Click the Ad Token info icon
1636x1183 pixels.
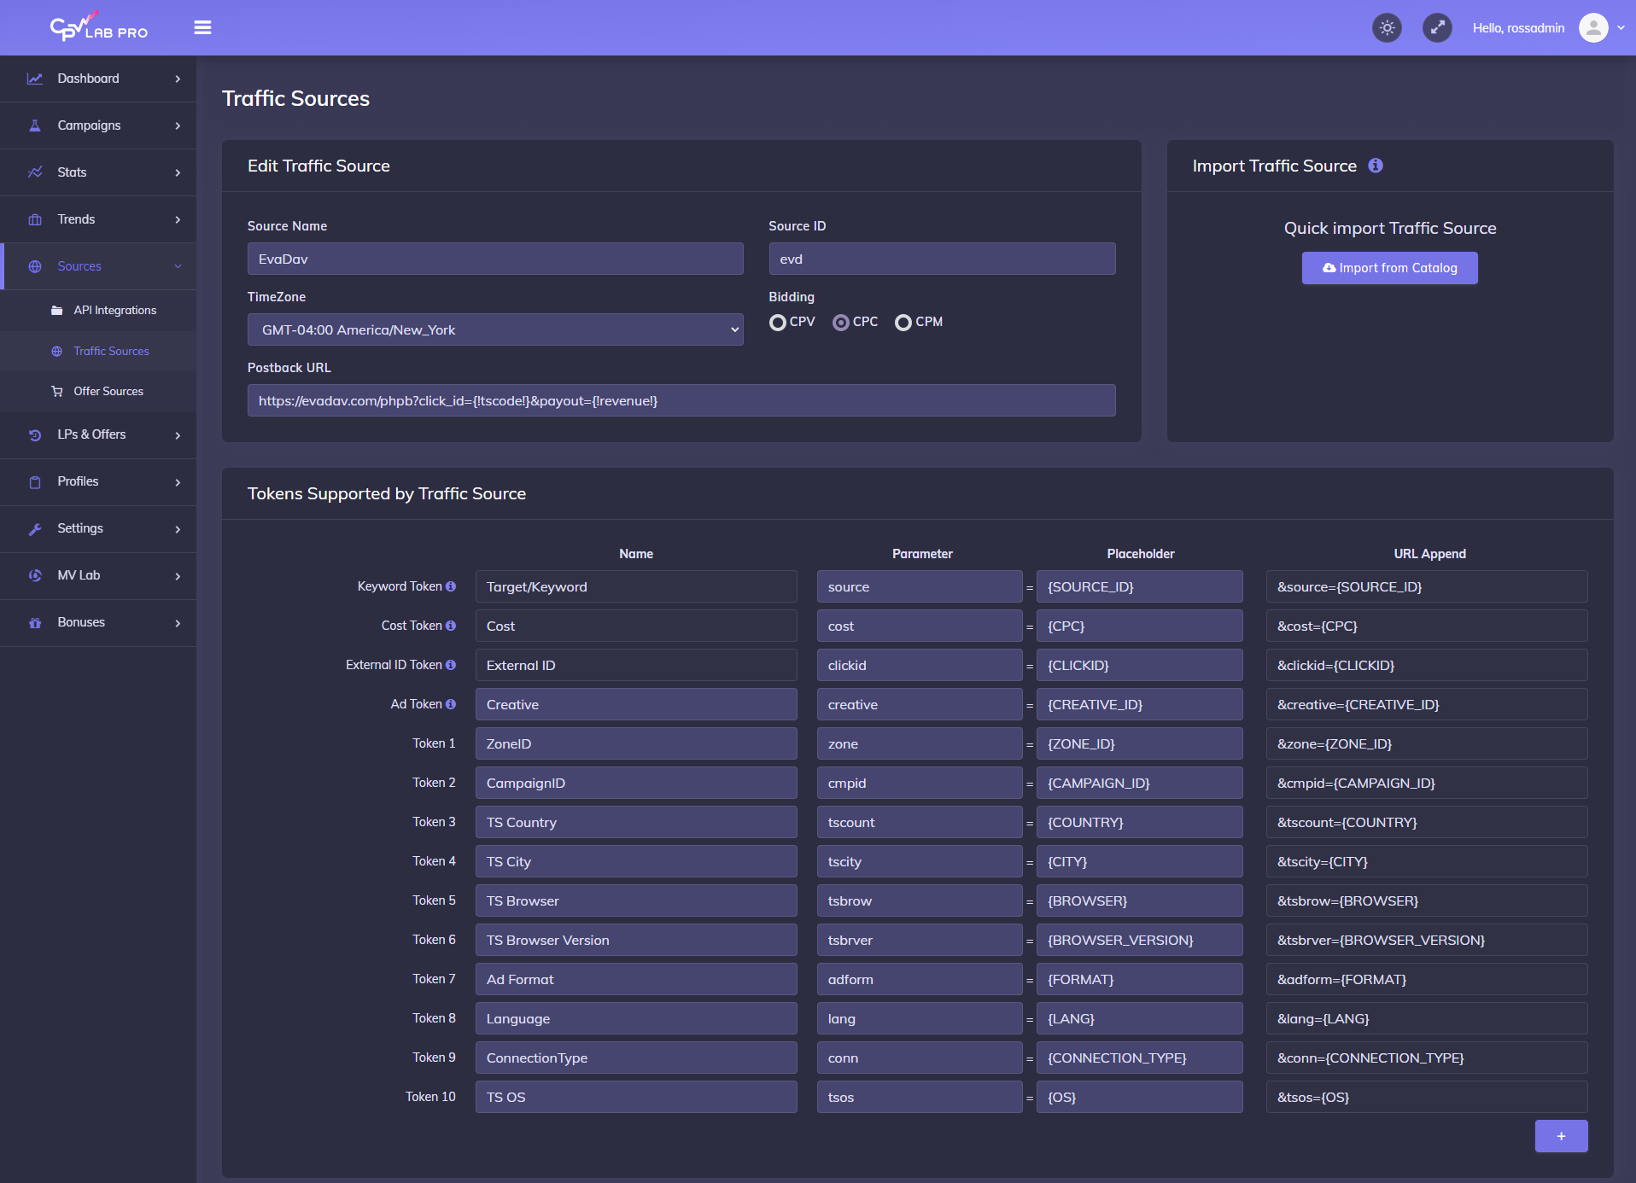451,704
